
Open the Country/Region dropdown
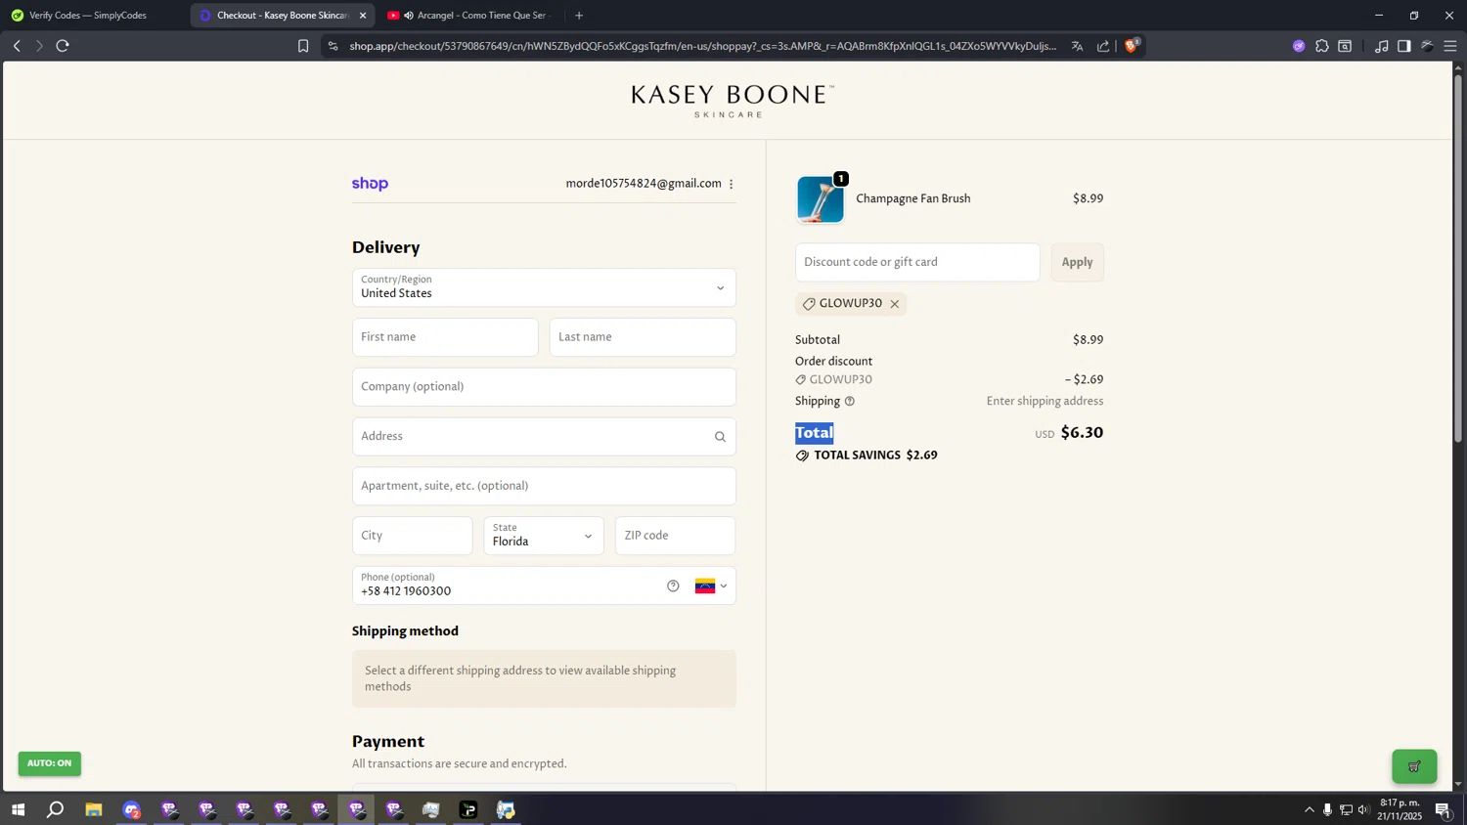point(544,287)
